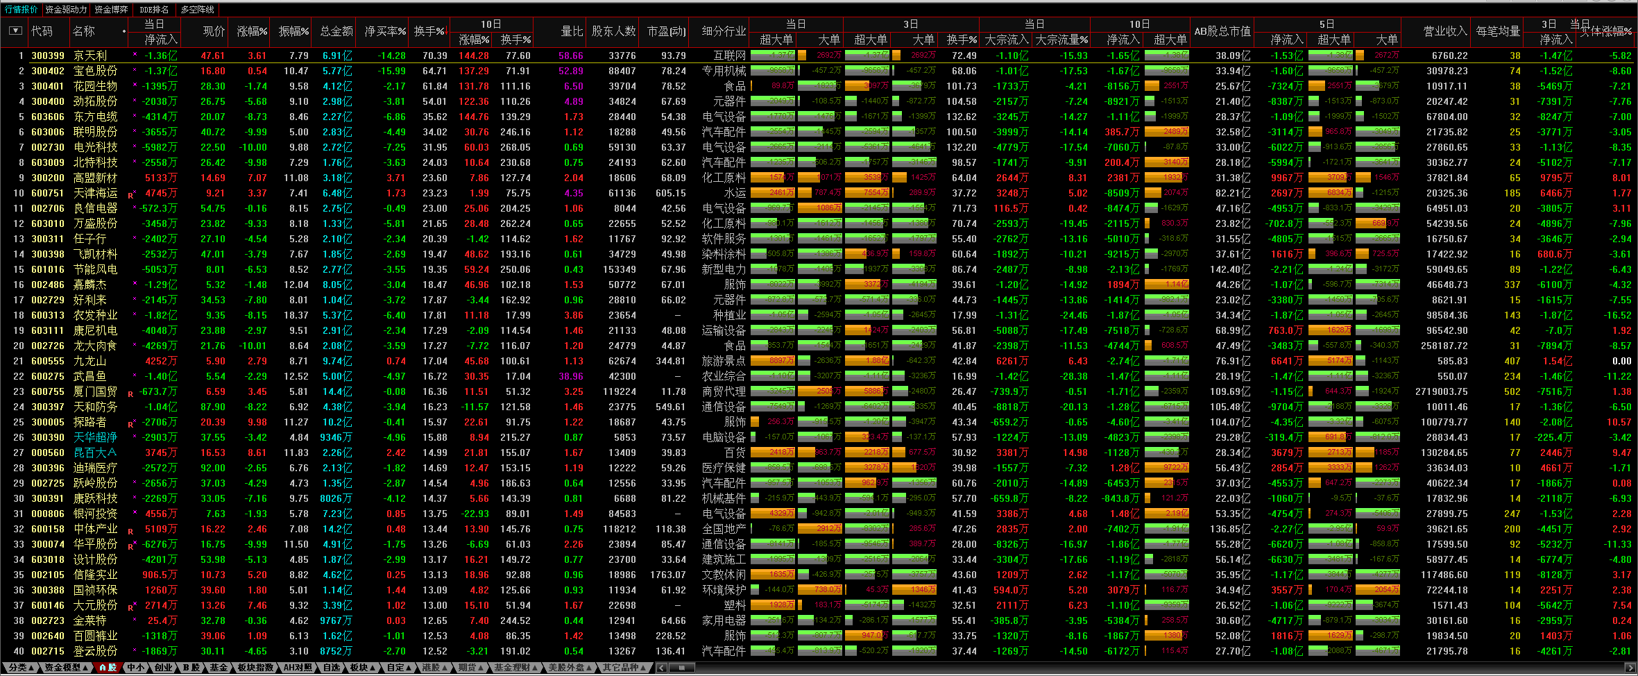Select the 信隆实业 stock name

click(96, 575)
